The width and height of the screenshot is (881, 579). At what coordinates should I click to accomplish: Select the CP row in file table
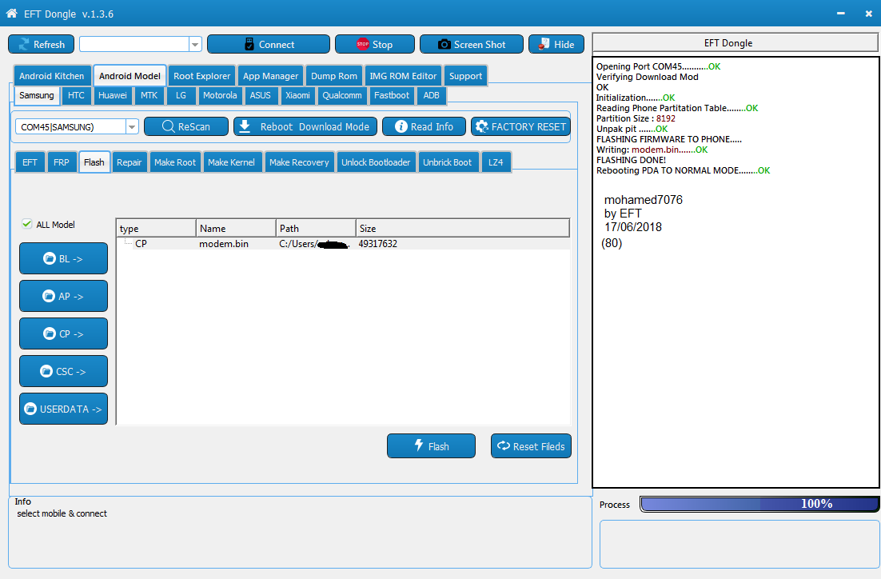(x=343, y=243)
